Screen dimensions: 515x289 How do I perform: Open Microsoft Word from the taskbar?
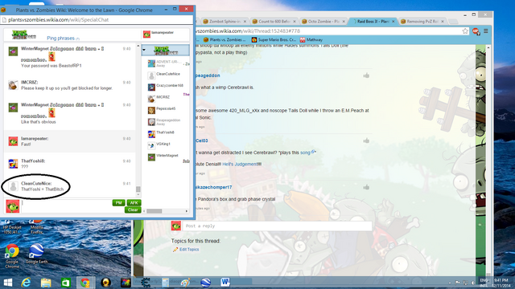pos(225,283)
